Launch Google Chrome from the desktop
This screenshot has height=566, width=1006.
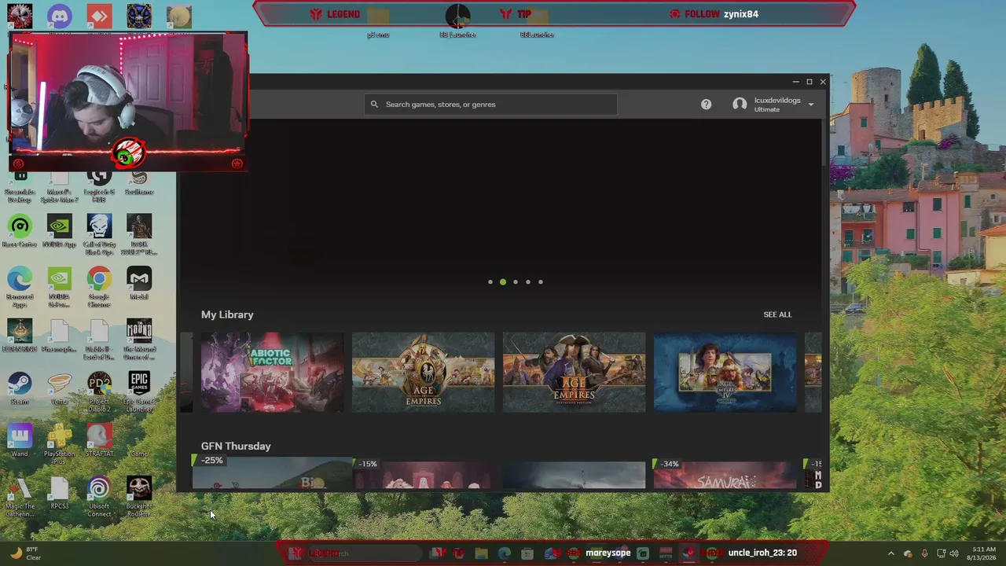pos(99,287)
